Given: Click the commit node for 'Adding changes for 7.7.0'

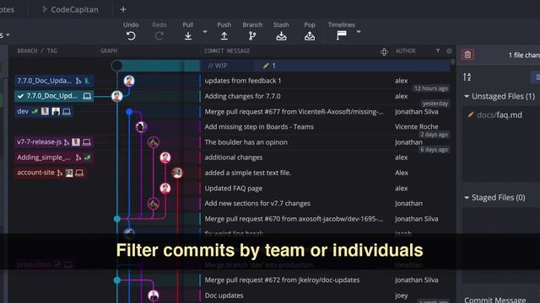Looking at the screenshot, I should pos(116,96).
